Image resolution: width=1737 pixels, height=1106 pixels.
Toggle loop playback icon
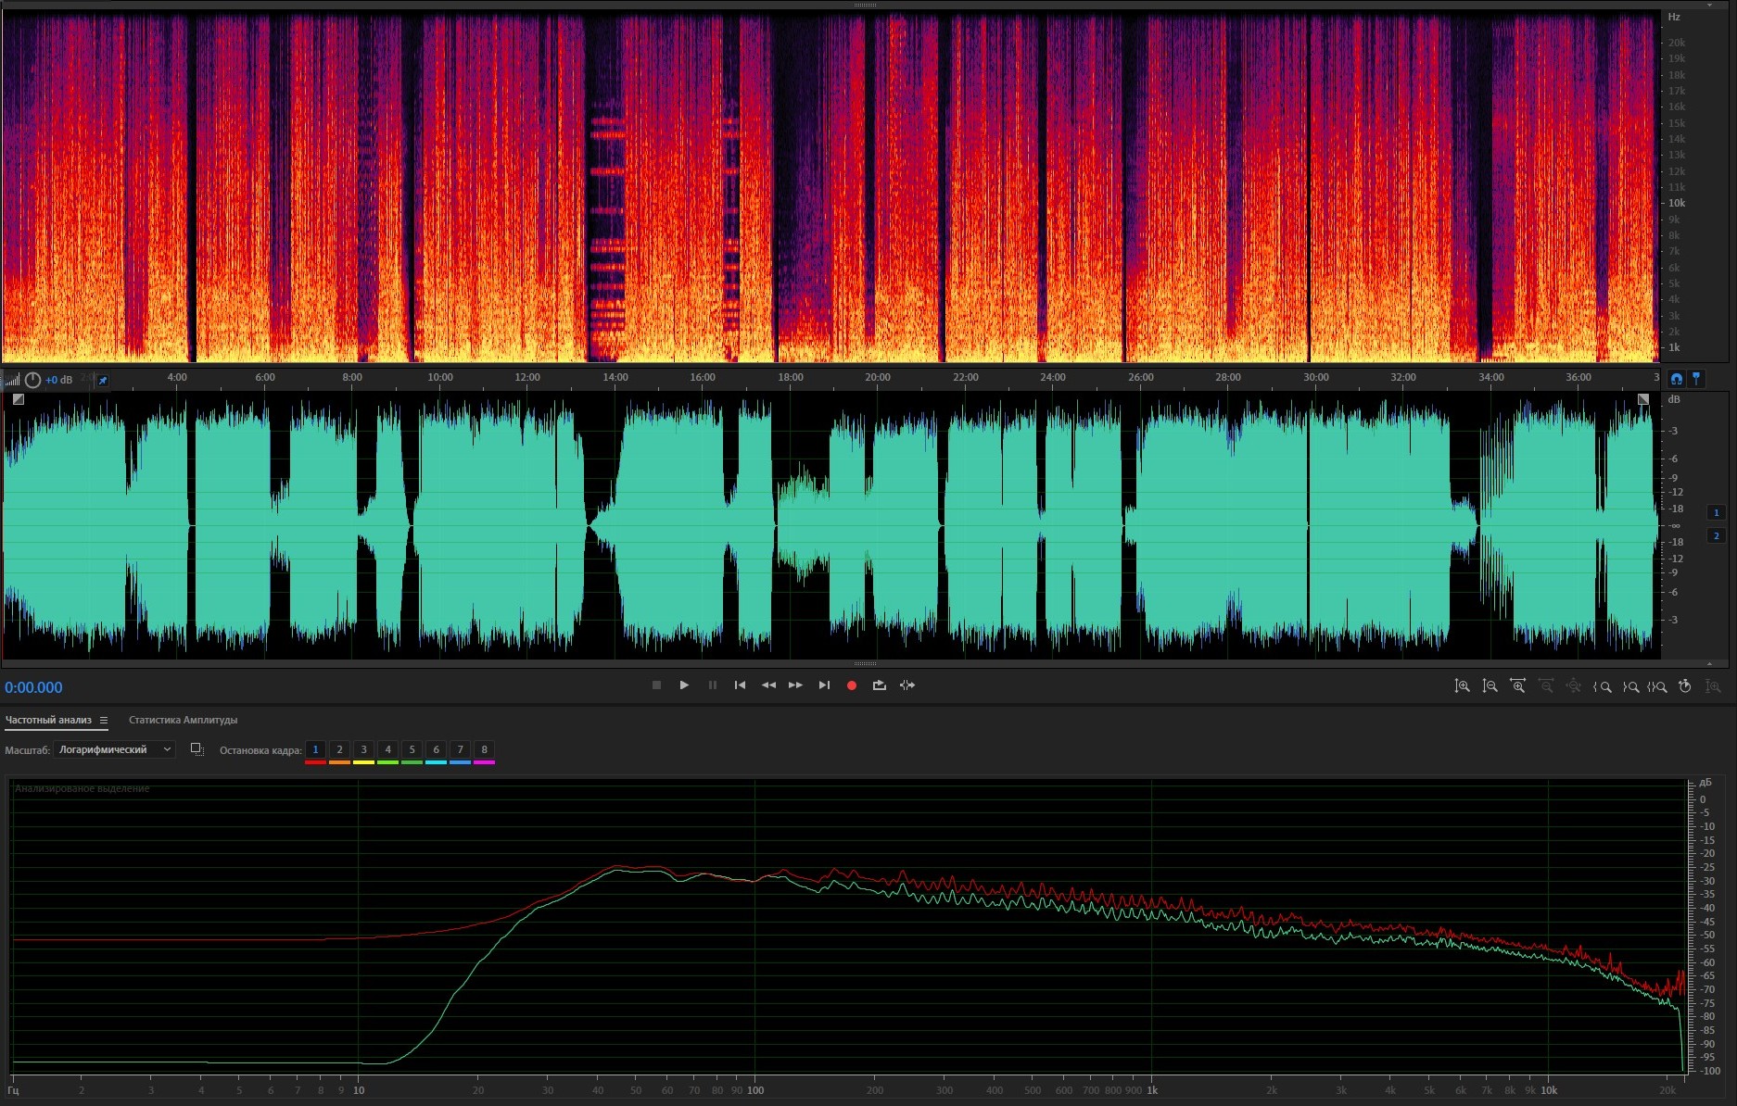point(879,685)
